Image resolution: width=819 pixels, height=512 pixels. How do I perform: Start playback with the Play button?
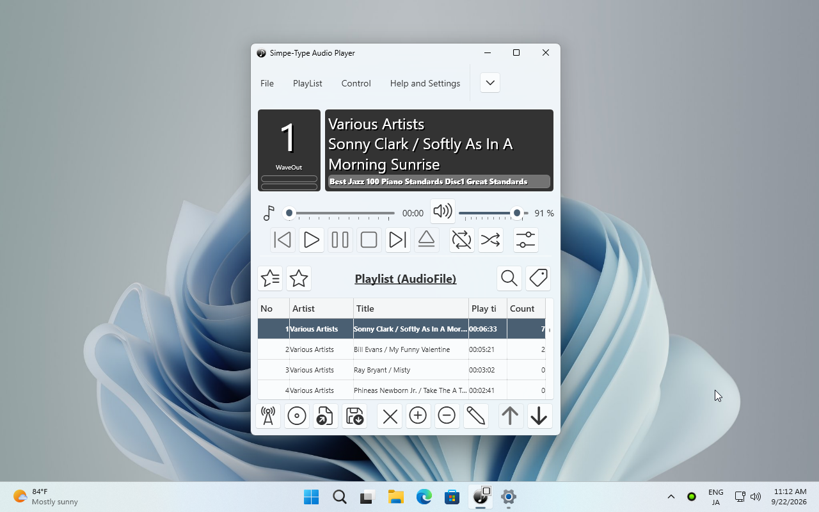(x=312, y=240)
